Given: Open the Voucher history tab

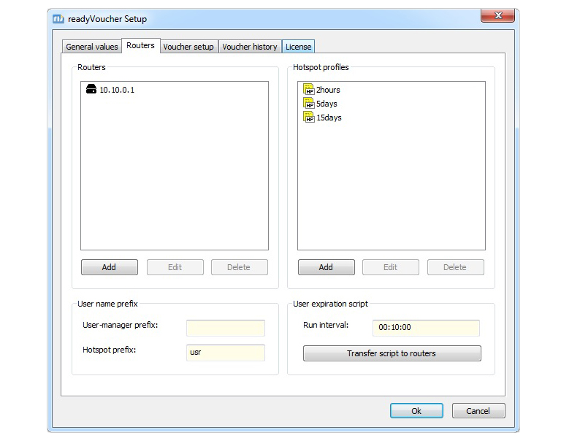Looking at the screenshot, I should click(x=249, y=47).
